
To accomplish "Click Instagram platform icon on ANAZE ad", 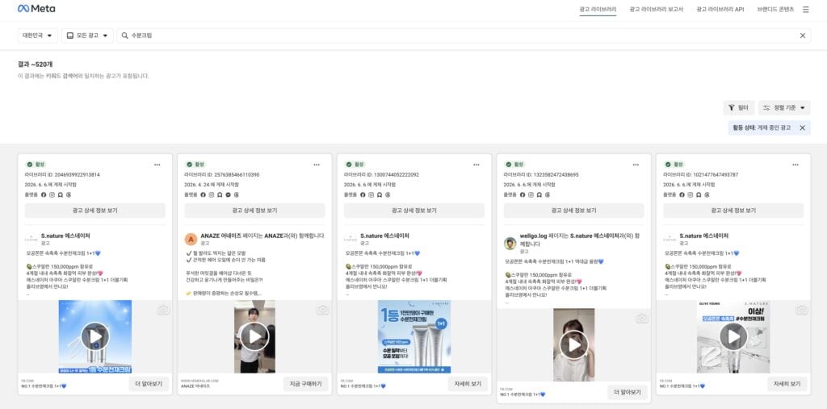I will [x=212, y=195].
